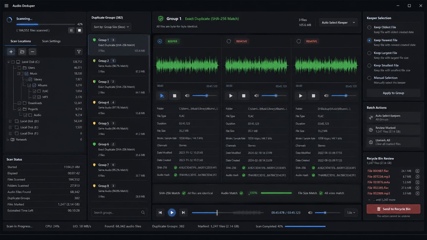
Task: Mark second file as keeper radio
Action: [x=229, y=41]
